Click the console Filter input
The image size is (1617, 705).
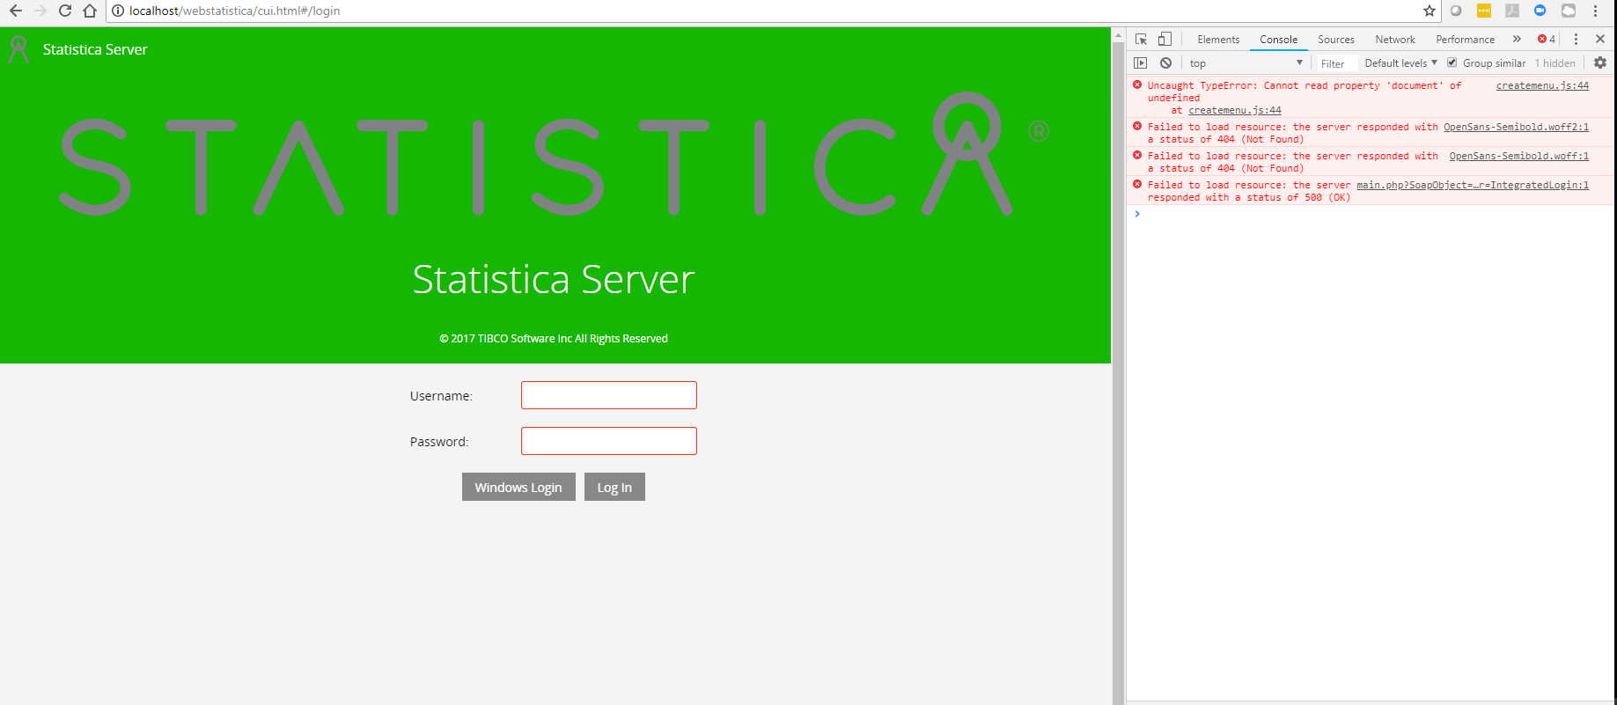pos(1335,63)
